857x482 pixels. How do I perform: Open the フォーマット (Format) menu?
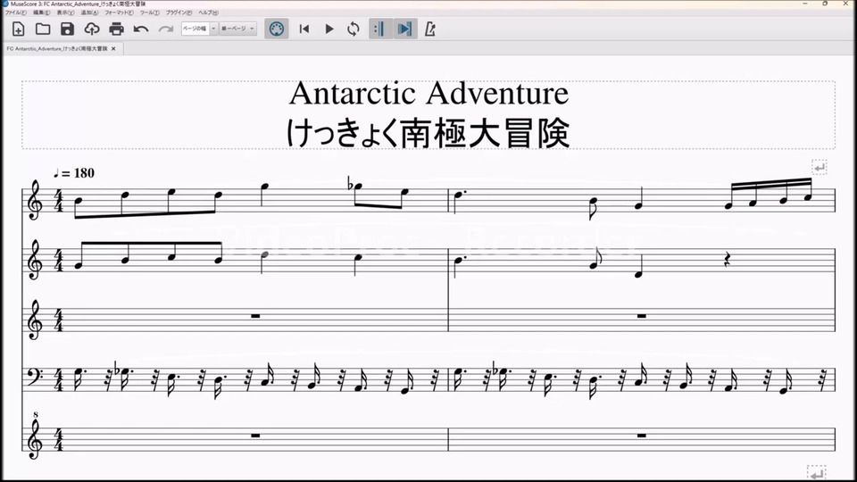(x=119, y=12)
